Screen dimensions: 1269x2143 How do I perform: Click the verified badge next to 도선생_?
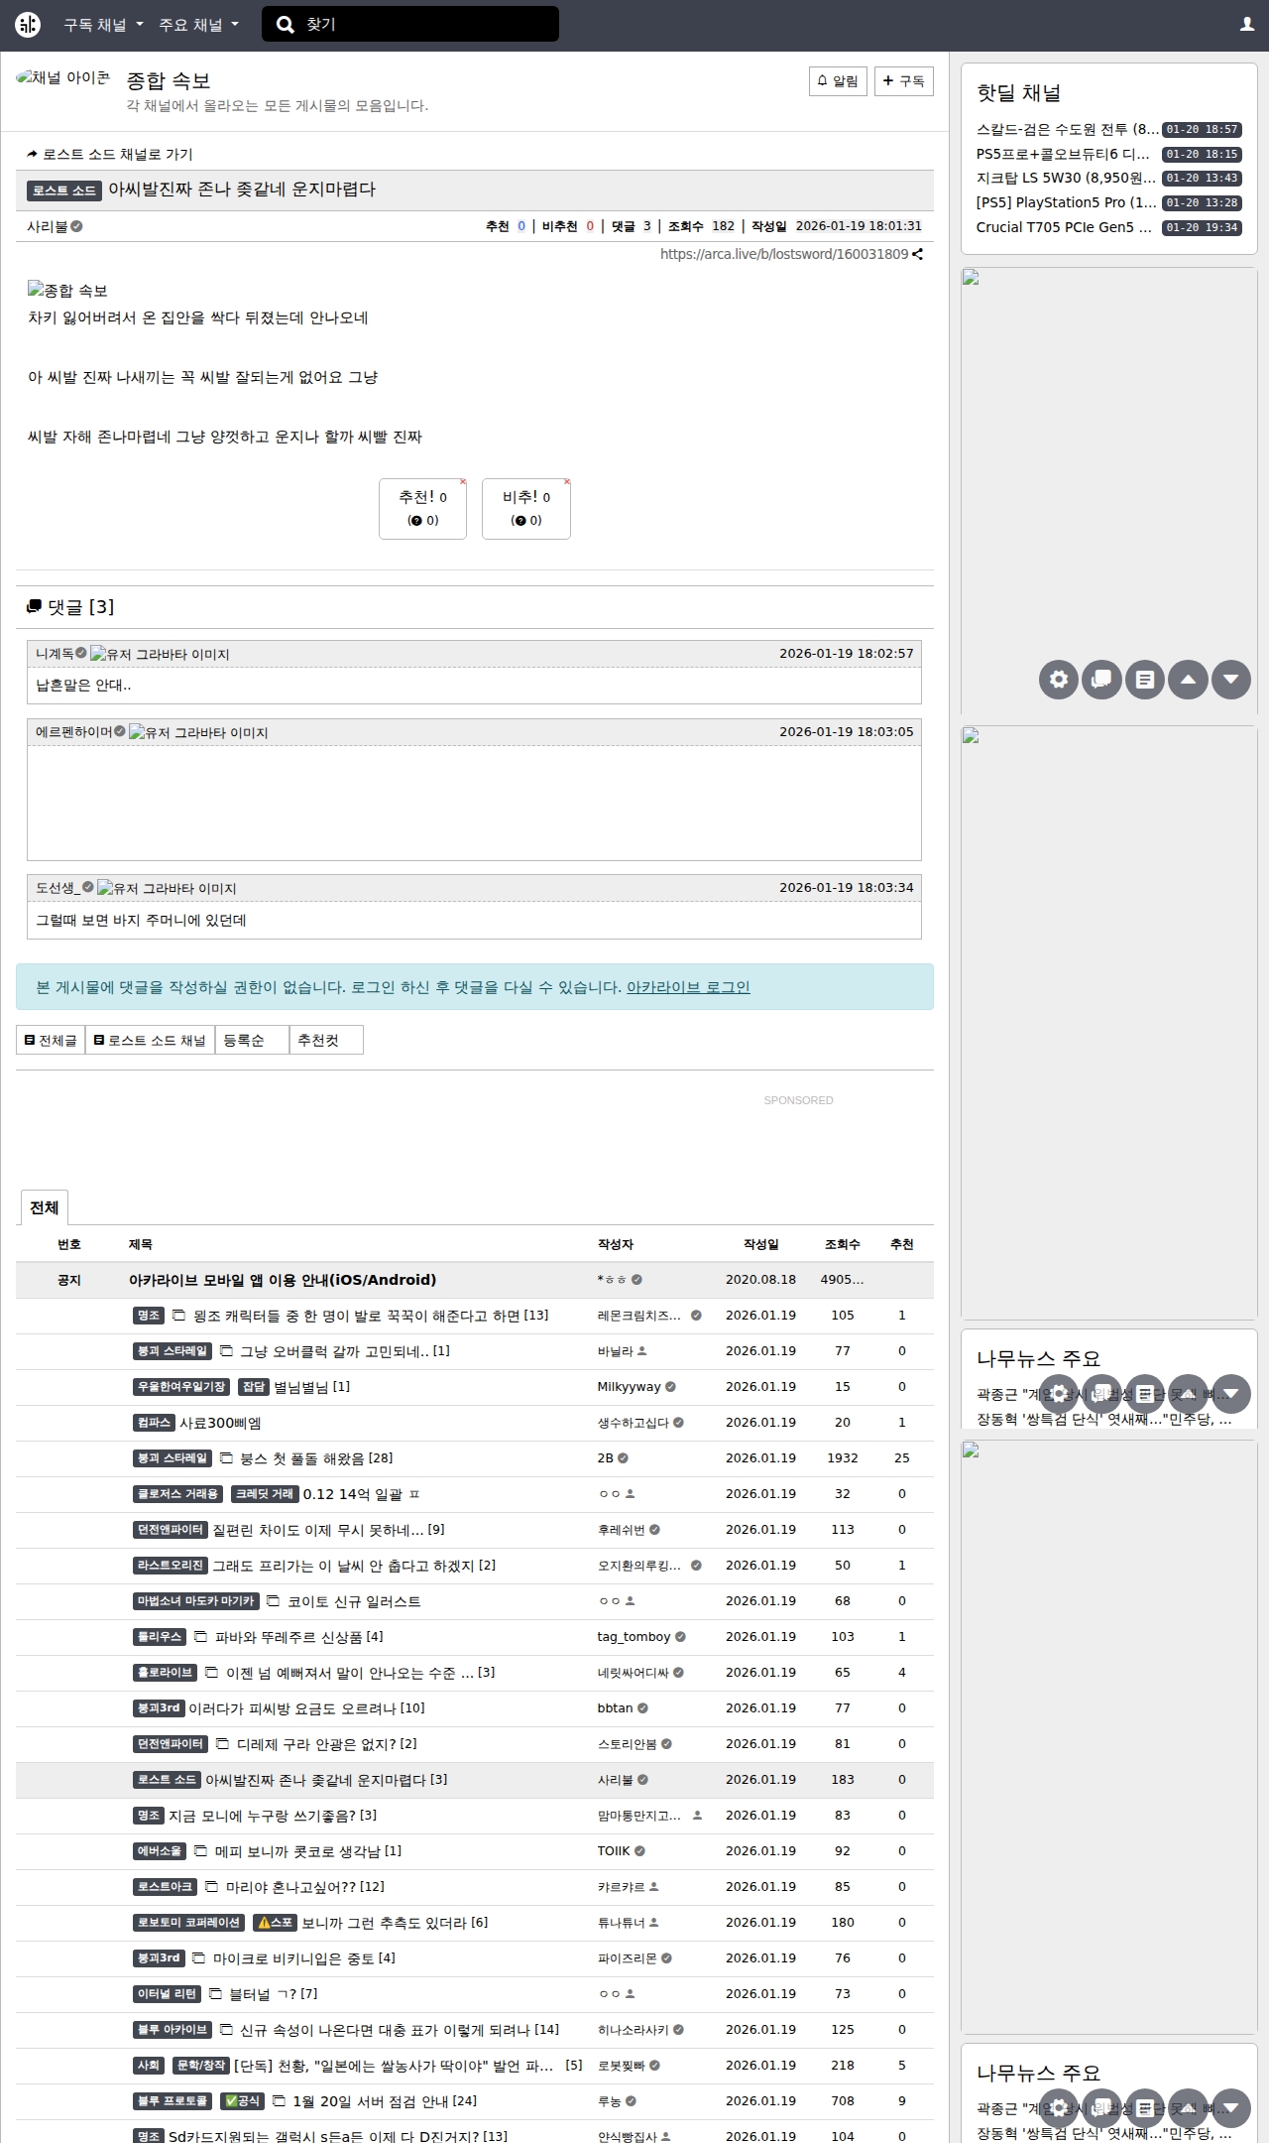(88, 887)
